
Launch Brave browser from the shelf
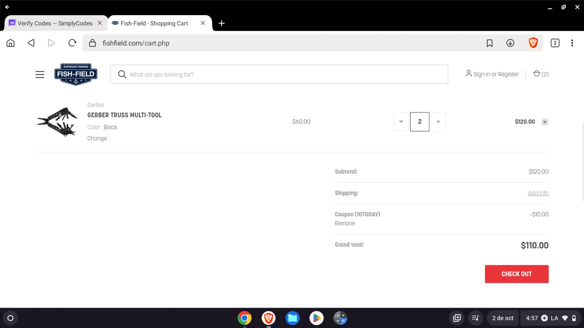pyautogui.click(x=269, y=318)
